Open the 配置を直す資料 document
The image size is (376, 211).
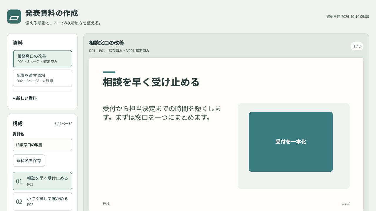point(42,78)
